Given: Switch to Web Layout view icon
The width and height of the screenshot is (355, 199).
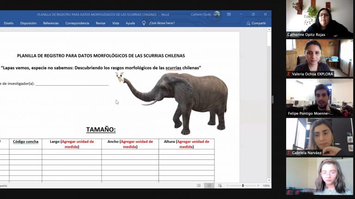Looking at the screenshot, I should tap(220, 186).
